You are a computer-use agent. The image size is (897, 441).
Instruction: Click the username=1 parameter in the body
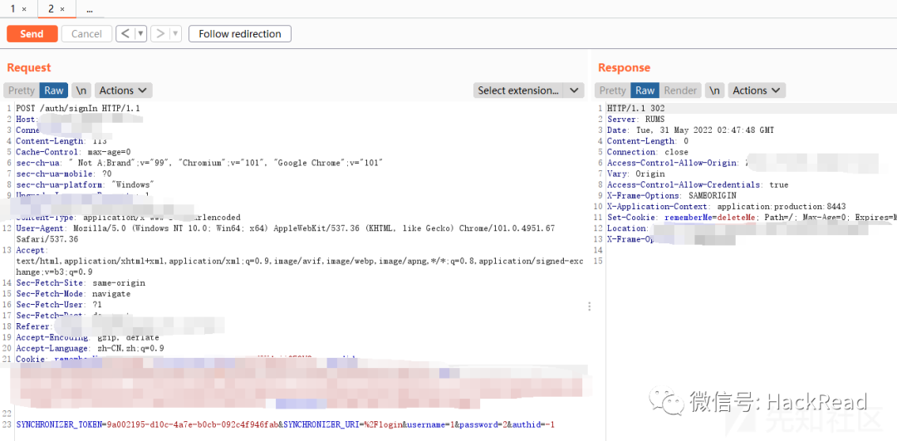[429, 424]
